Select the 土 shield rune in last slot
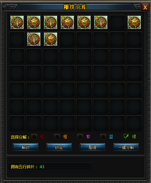This screenshot has width=151, height=183. click(x=134, y=22)
